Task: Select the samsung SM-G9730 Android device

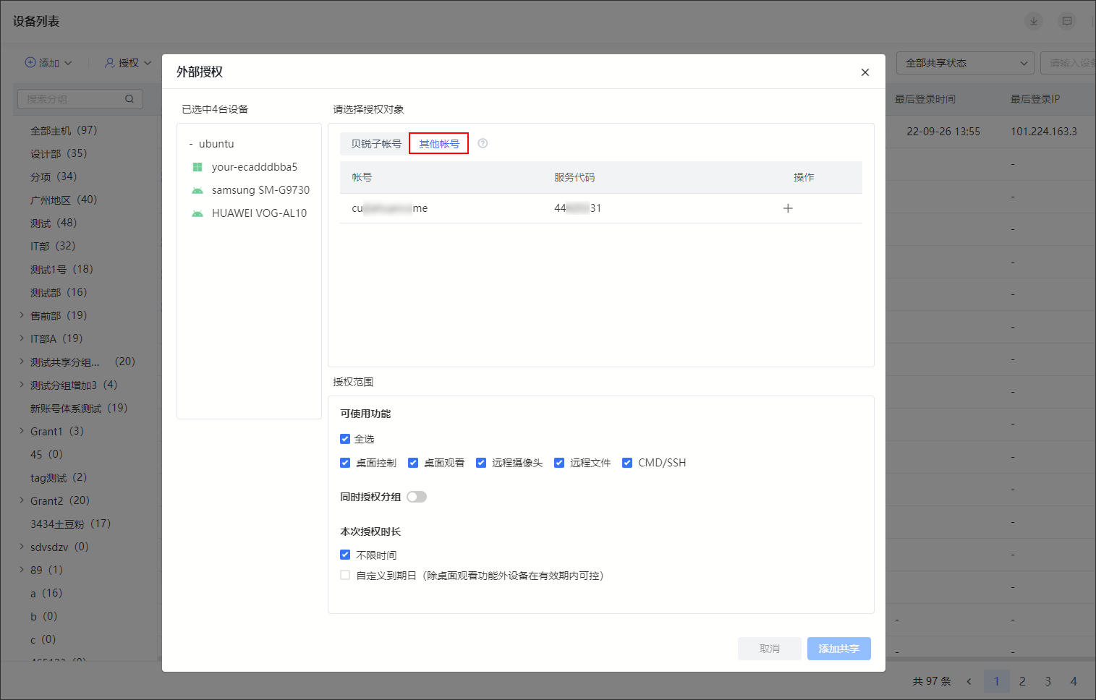Action: point(260,190)
